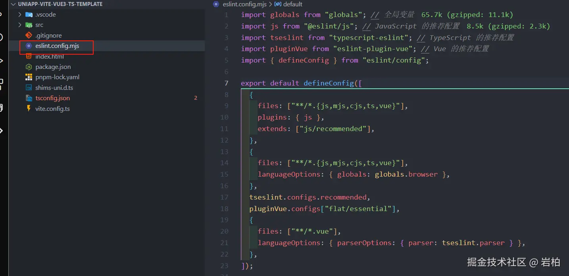The width and height of the screenshot is (569, 276).
Task: Click the "**/*.vue" glob string on line 20
Action: 312,231
